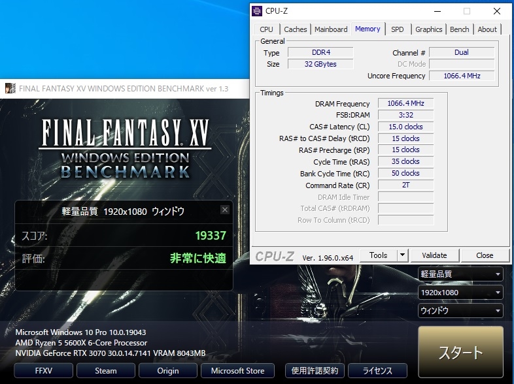Image resolution: width=514 pixels, height=384 pixels.
Task: Click the Validate button
Action: pos(434,255)
